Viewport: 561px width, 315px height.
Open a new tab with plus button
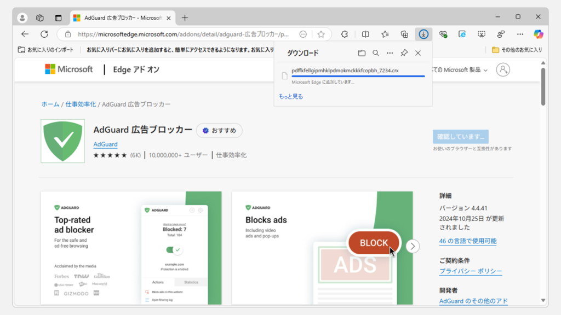[x=185, y=17]
